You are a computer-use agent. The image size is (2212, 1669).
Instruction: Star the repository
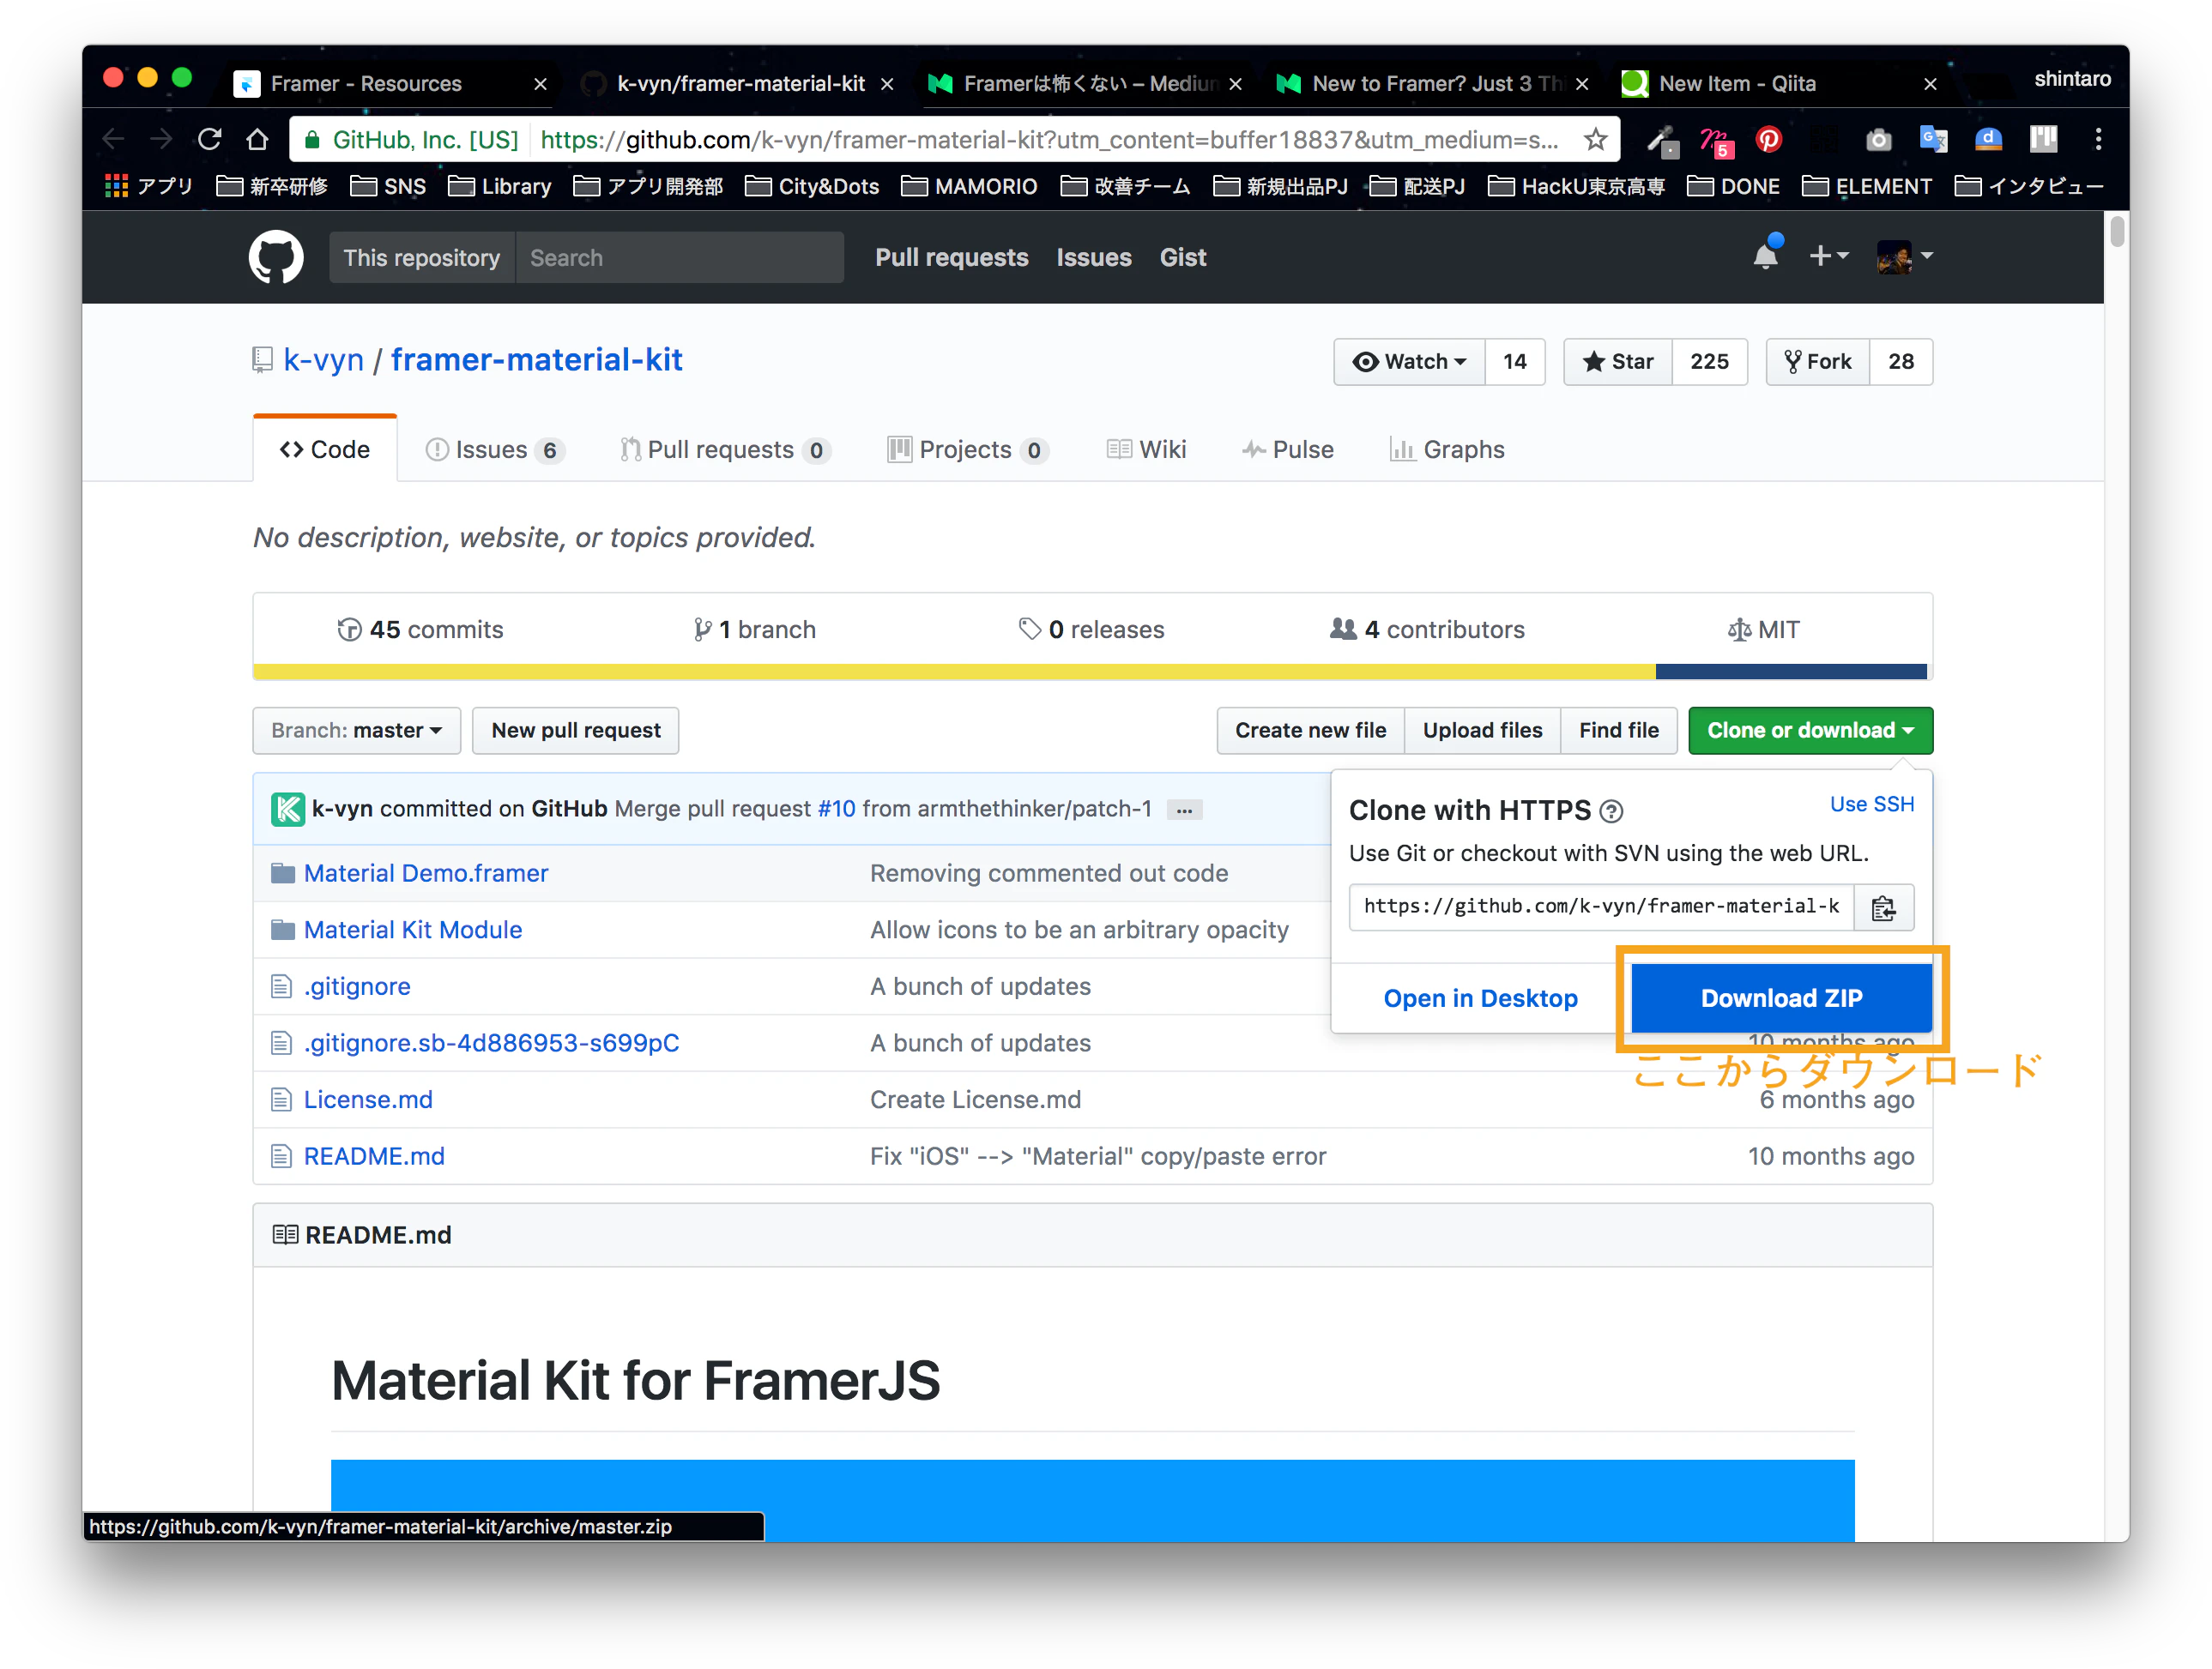pyautogui.click(x=1618, y=362)
